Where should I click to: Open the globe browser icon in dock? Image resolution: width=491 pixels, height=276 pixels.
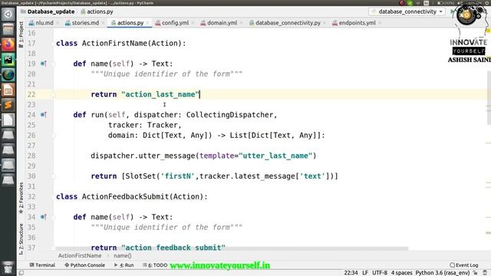pyautogui.click(x=8, y=75)
